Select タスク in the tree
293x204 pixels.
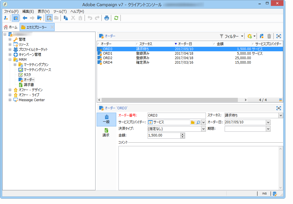point(27,75)
